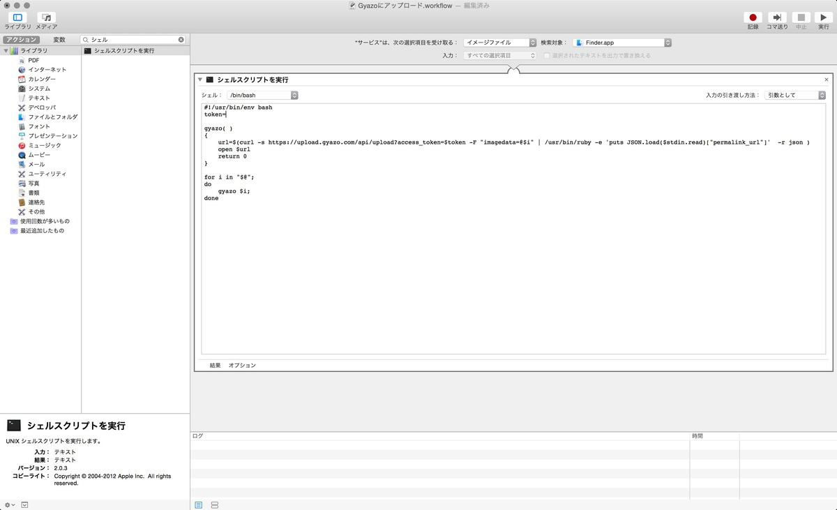Place cursor after token= in script
Screen dimensions: 837x510
[x=226, y=114]
